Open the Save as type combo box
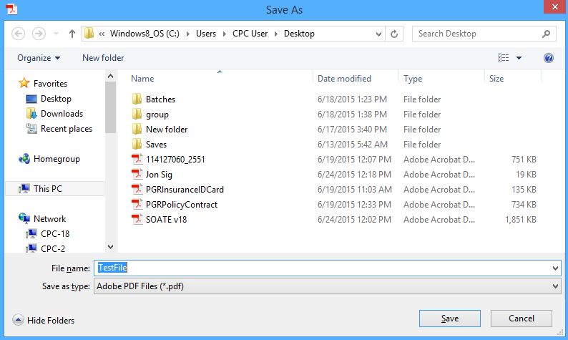 328,286
